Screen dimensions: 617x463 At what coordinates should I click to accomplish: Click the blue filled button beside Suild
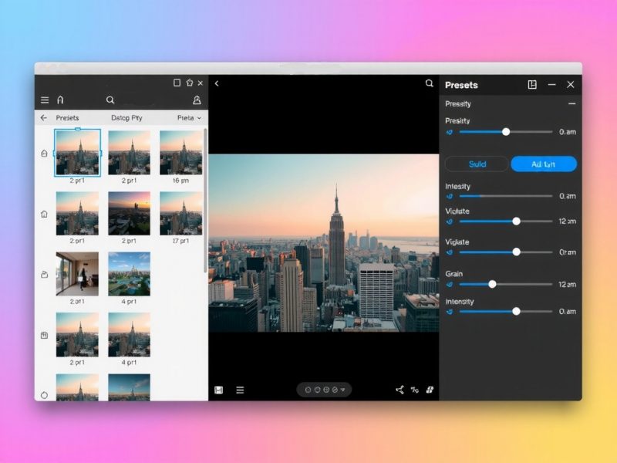click(x=543, y=164)
